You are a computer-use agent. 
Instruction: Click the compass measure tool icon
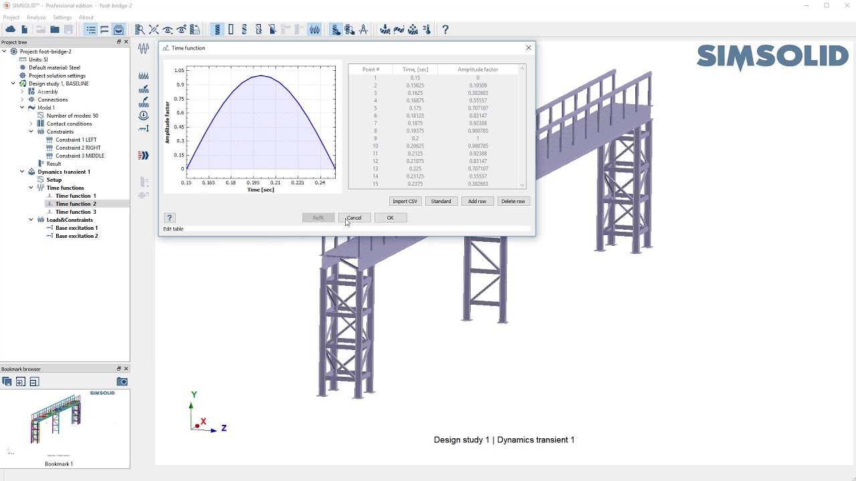pos(363,29)
